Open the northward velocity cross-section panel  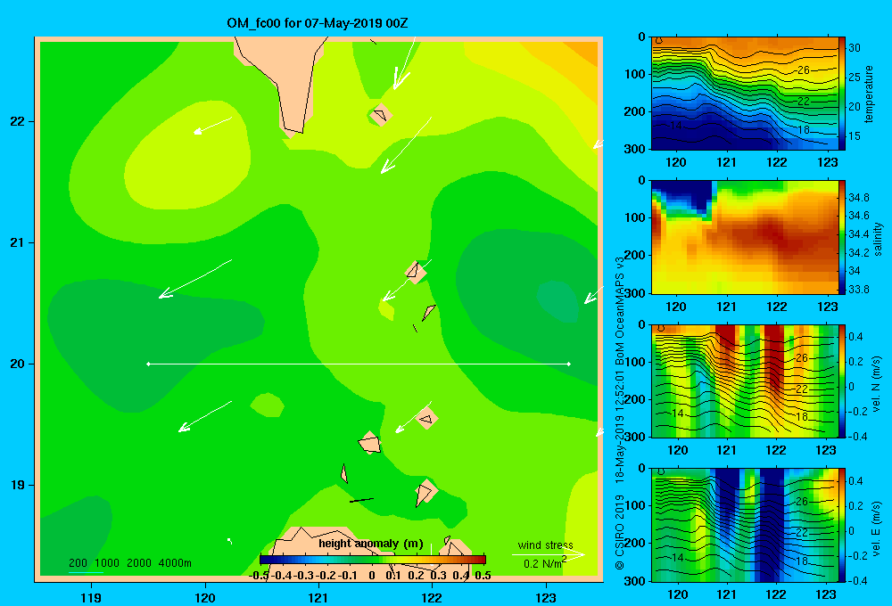click(744, 381)
